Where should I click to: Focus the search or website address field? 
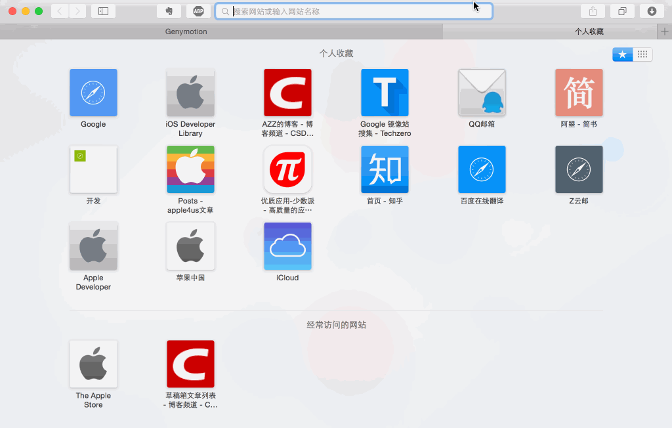coord(354,11)
